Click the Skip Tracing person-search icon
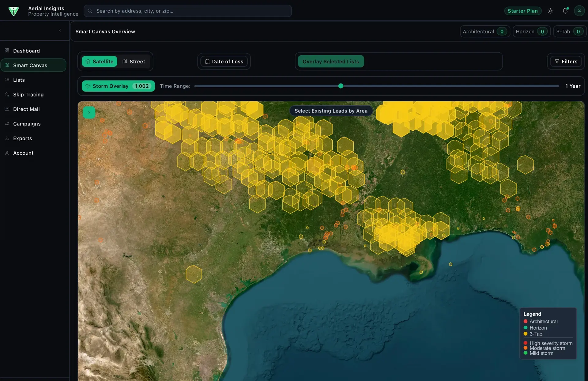The image size is (588, 381). [x=7, y=94]
